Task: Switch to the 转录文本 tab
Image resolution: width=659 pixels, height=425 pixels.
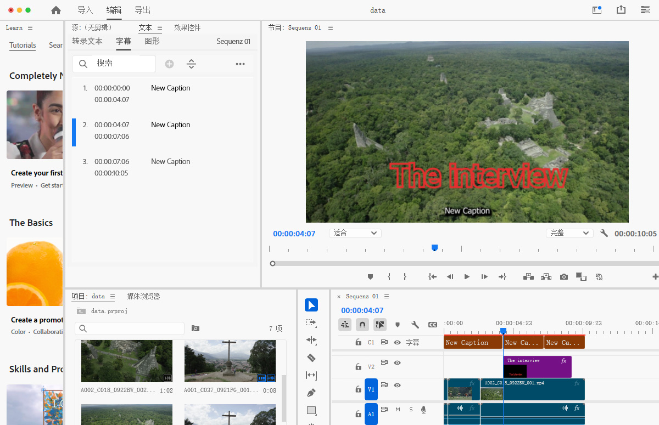Action: [x=87, y=41]
